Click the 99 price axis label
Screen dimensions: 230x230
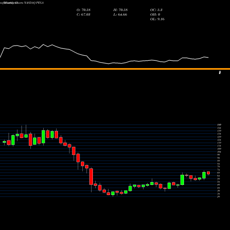(x=218, y=155)
